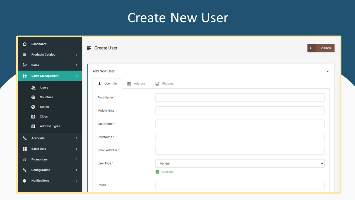The image size is (355, 200).
Task: Click the left arrow icon on Go Back
Action: [312, 48]
